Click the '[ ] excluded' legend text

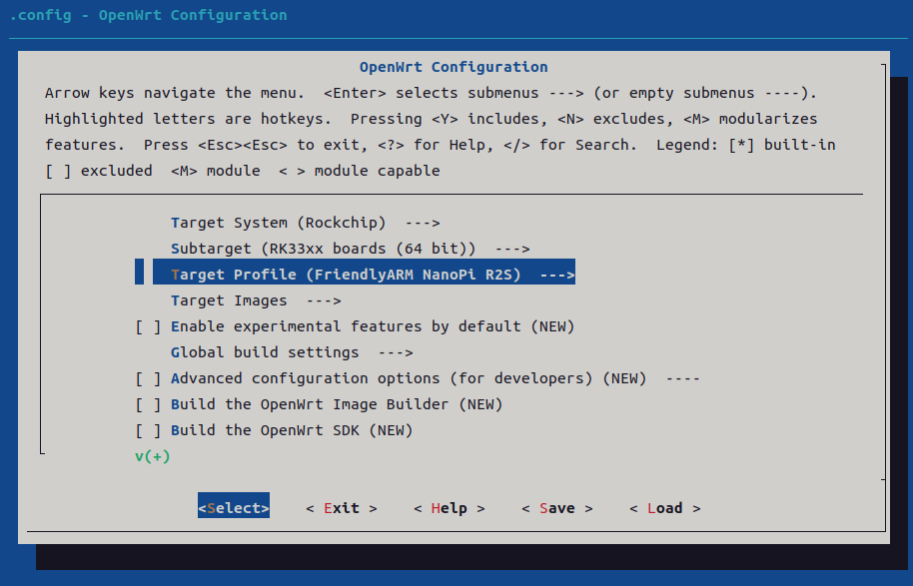pyautogui.click(x=99, y=171)
